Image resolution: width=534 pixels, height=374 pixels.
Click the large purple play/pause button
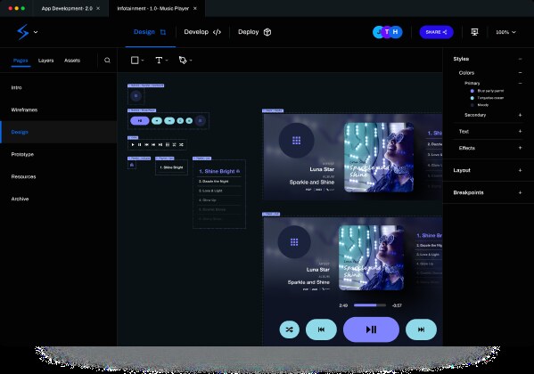[371, 329]
